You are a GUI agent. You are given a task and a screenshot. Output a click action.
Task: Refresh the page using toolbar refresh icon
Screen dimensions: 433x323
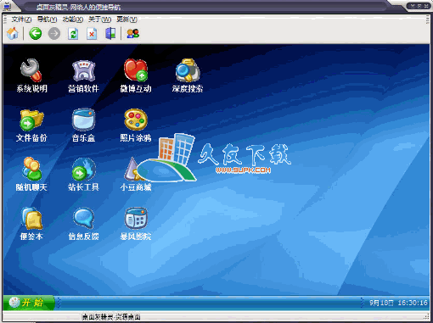73,34
